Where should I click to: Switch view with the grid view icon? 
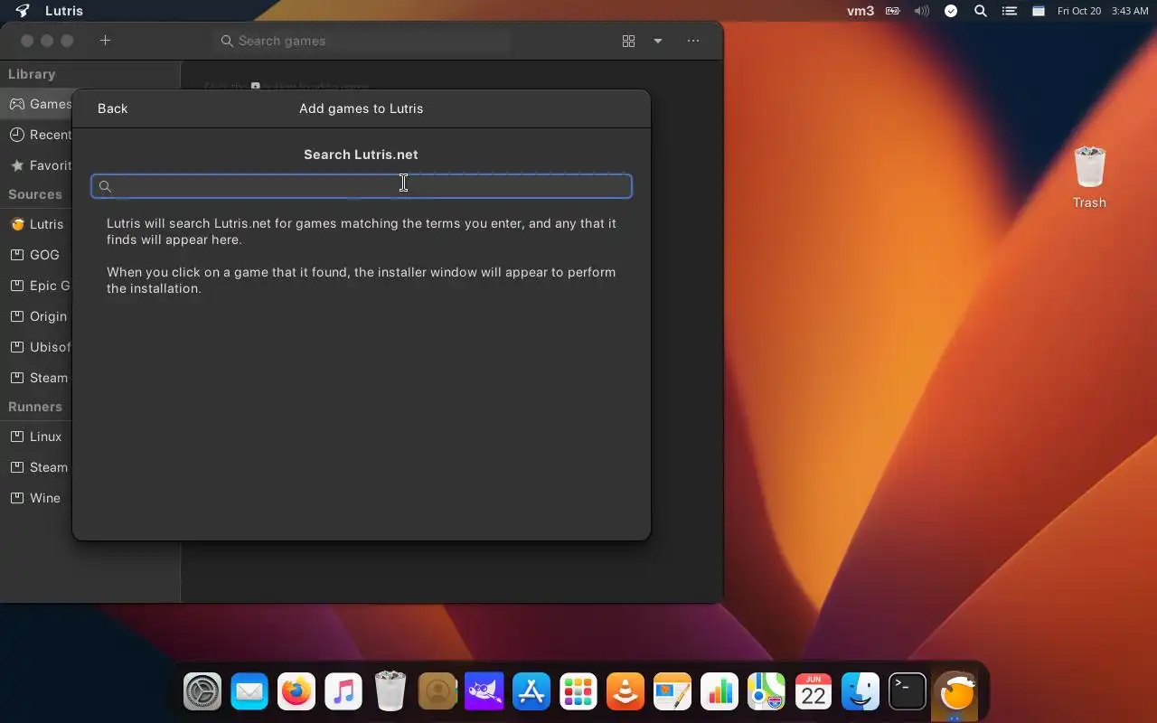628,41
